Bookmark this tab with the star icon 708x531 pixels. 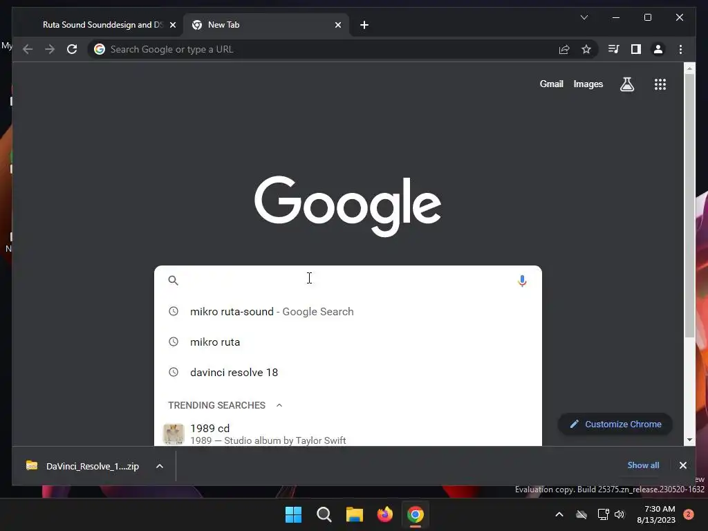[586, 49]
